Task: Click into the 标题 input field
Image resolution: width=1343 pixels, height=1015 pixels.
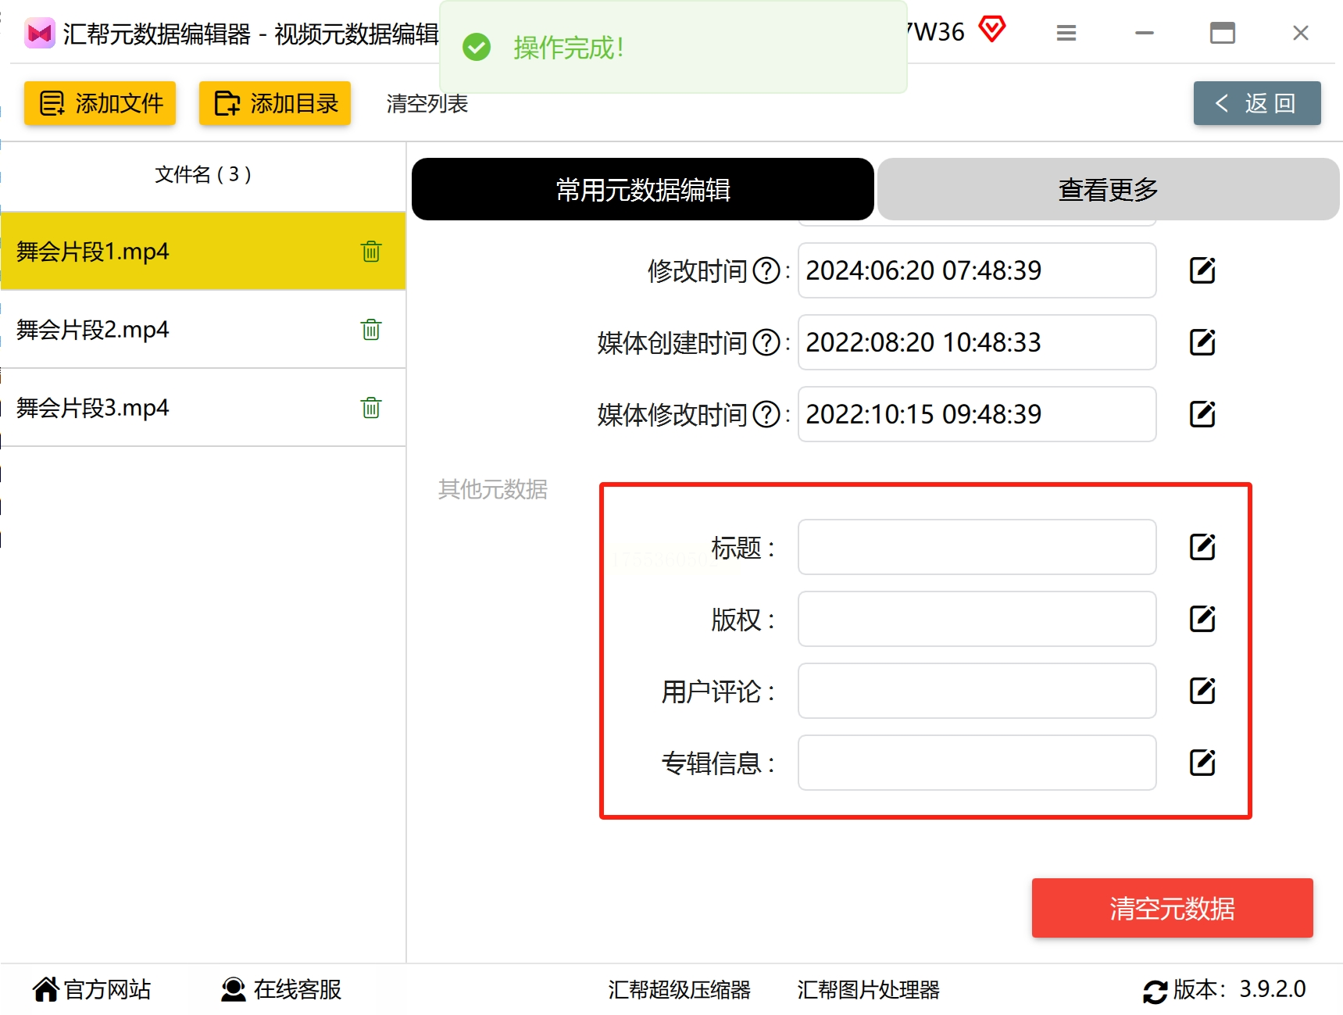Action: [x=977, y=547]
